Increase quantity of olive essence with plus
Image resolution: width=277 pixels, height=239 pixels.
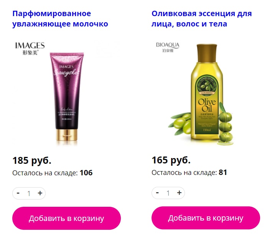[179, 193]
